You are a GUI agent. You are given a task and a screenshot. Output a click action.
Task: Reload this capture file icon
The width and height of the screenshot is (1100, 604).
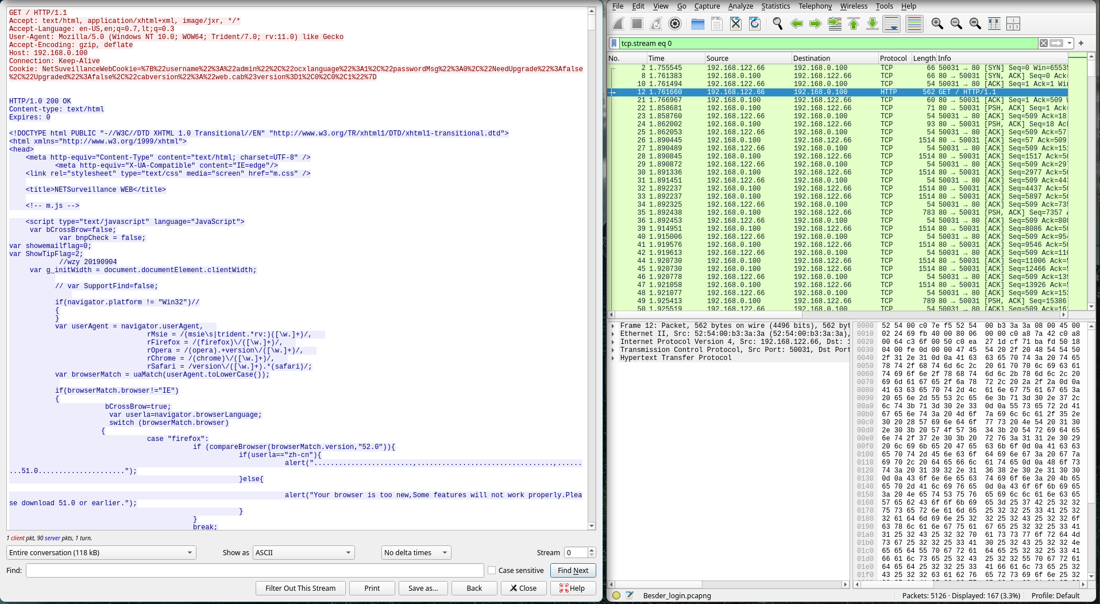755,24
